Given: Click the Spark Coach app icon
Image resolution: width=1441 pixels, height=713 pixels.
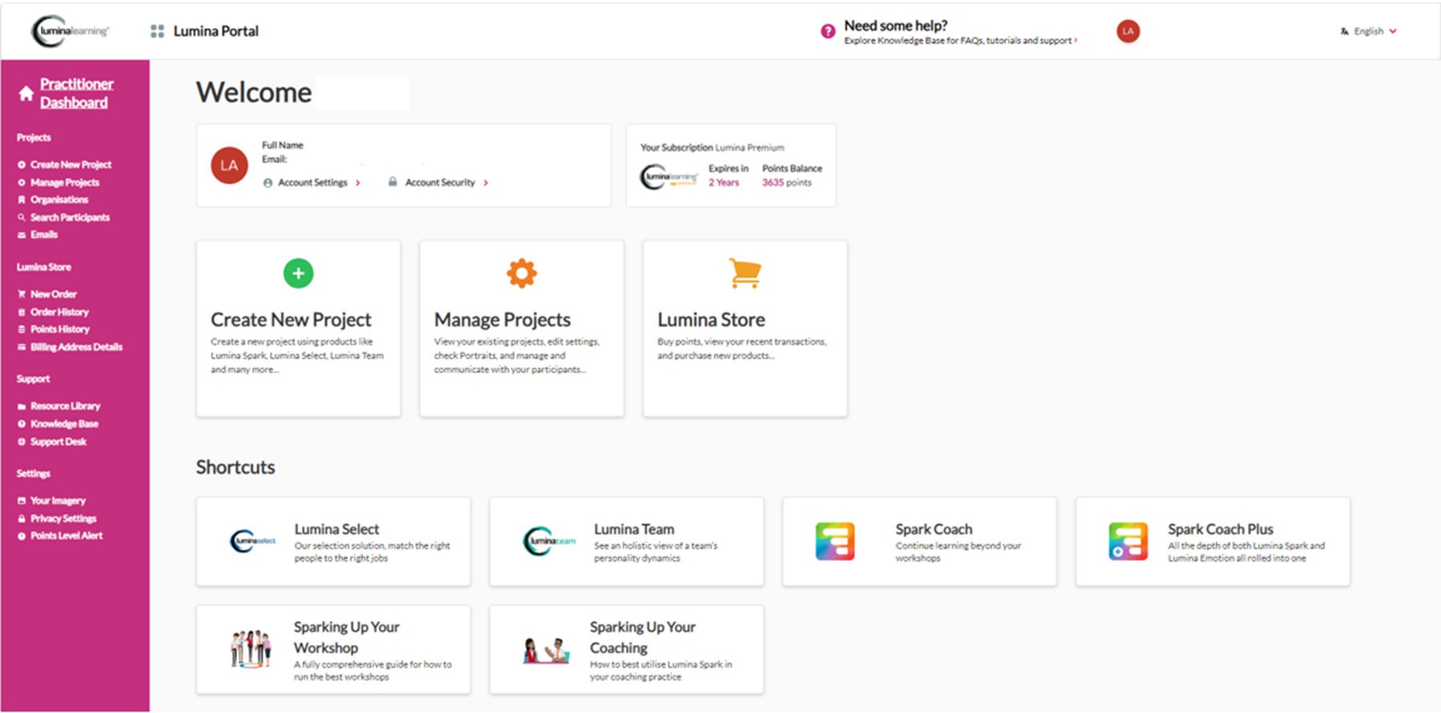Looking at the screenshot, I should tap(835, 542).
